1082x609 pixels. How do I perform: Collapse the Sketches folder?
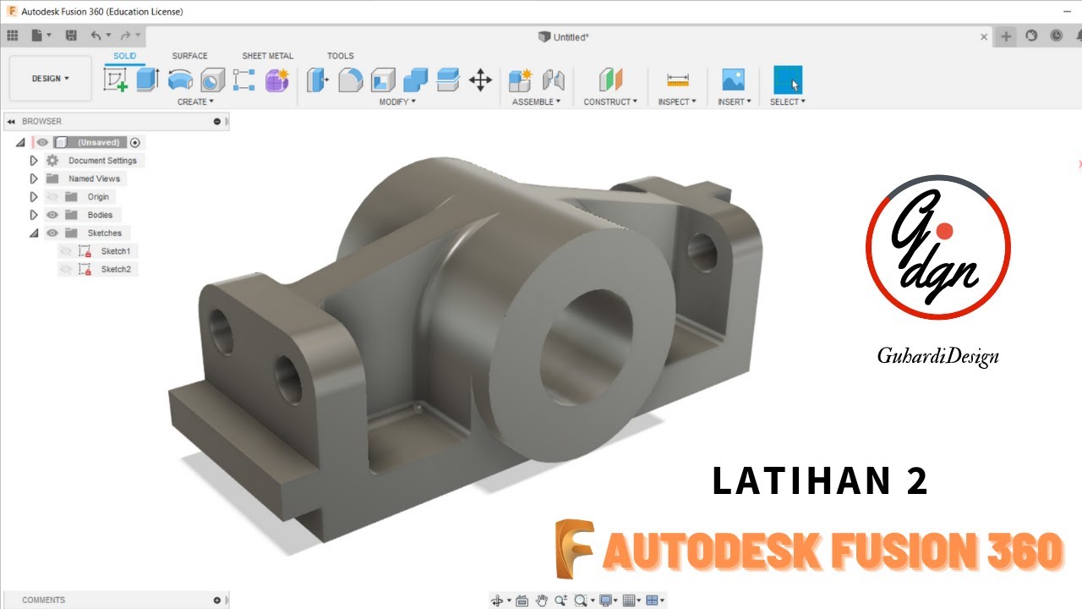pos(34,233)
